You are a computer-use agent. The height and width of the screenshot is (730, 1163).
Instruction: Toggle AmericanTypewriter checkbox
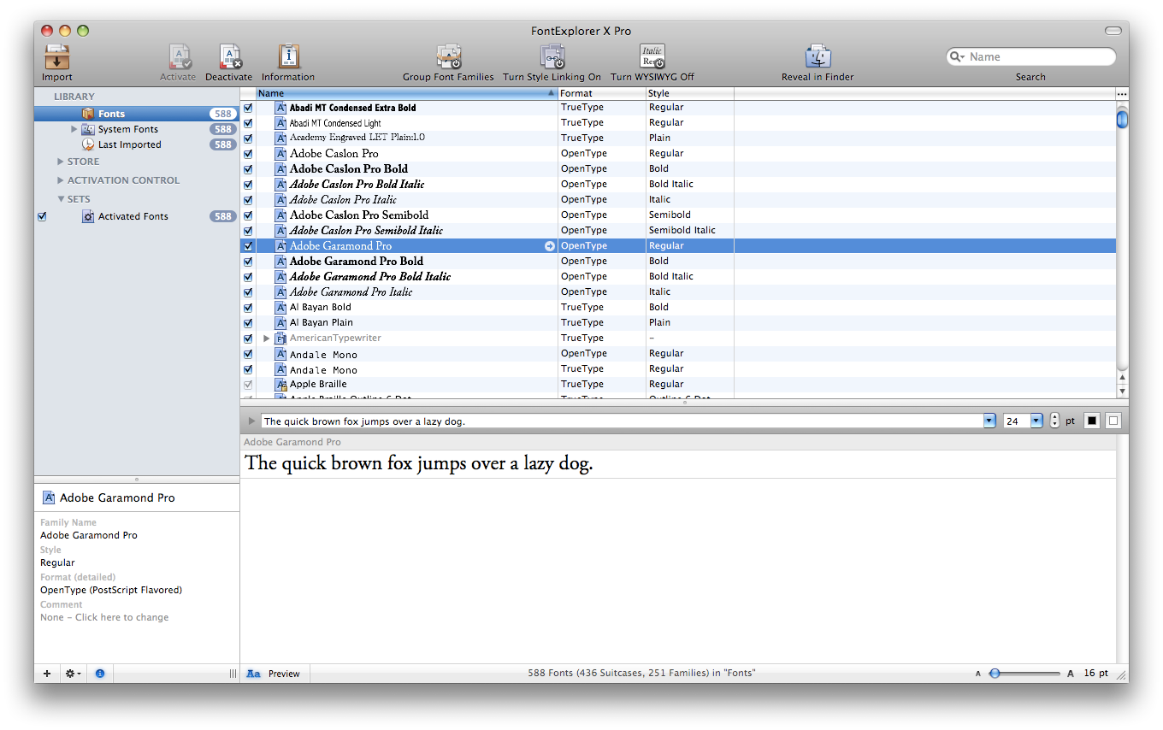pos(248,339)
